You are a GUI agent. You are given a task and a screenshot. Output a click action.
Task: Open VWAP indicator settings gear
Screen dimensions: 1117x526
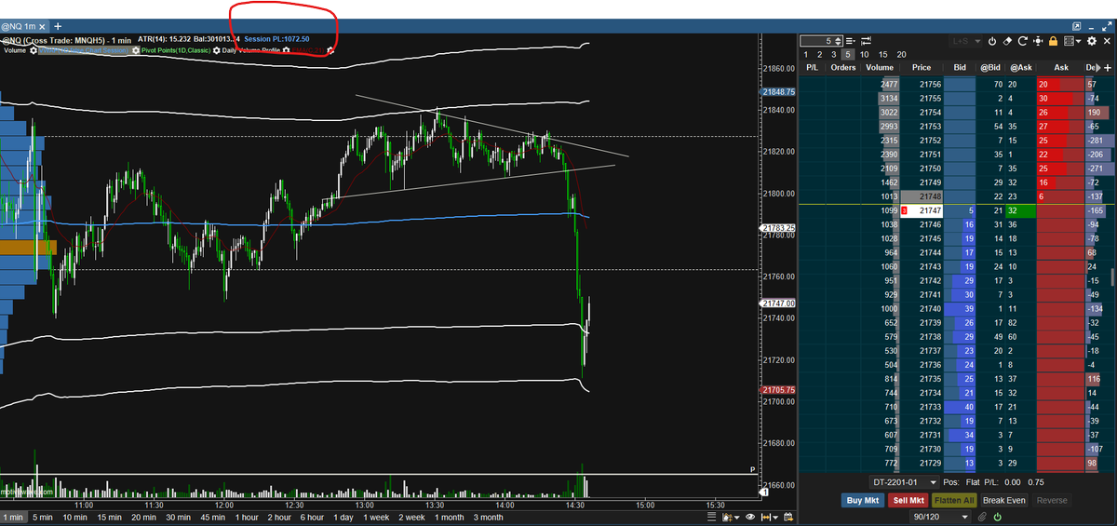[135, 50]
